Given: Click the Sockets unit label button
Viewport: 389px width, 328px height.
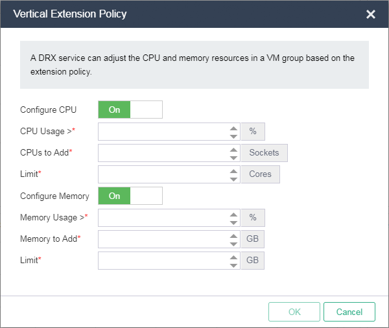Looking at the screenshot, I should [x=265, y=153].
